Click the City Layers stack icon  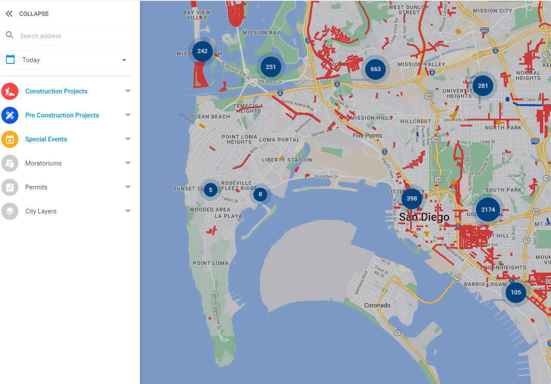pos(10,211)
